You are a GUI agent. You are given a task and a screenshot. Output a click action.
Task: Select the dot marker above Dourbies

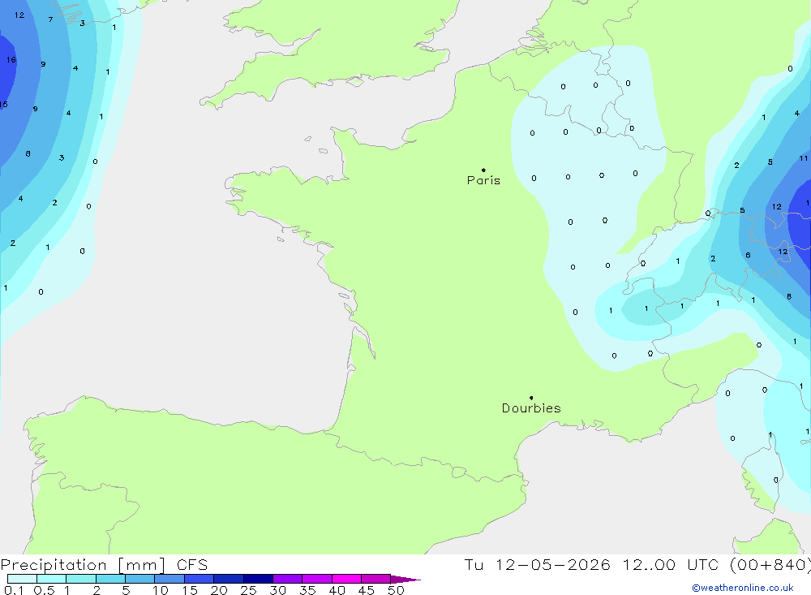[531, 398]
